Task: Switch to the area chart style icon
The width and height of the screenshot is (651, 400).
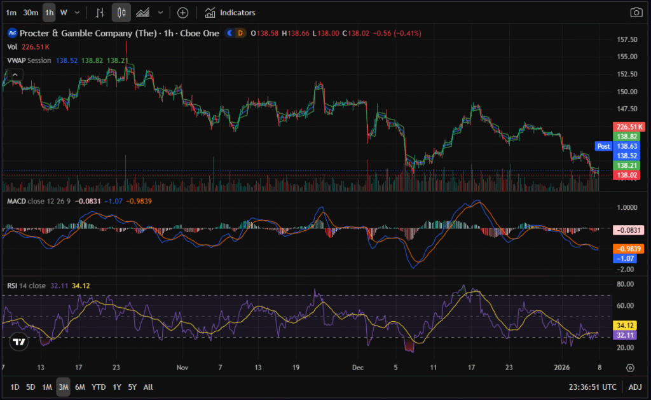Action: [144, 13]
